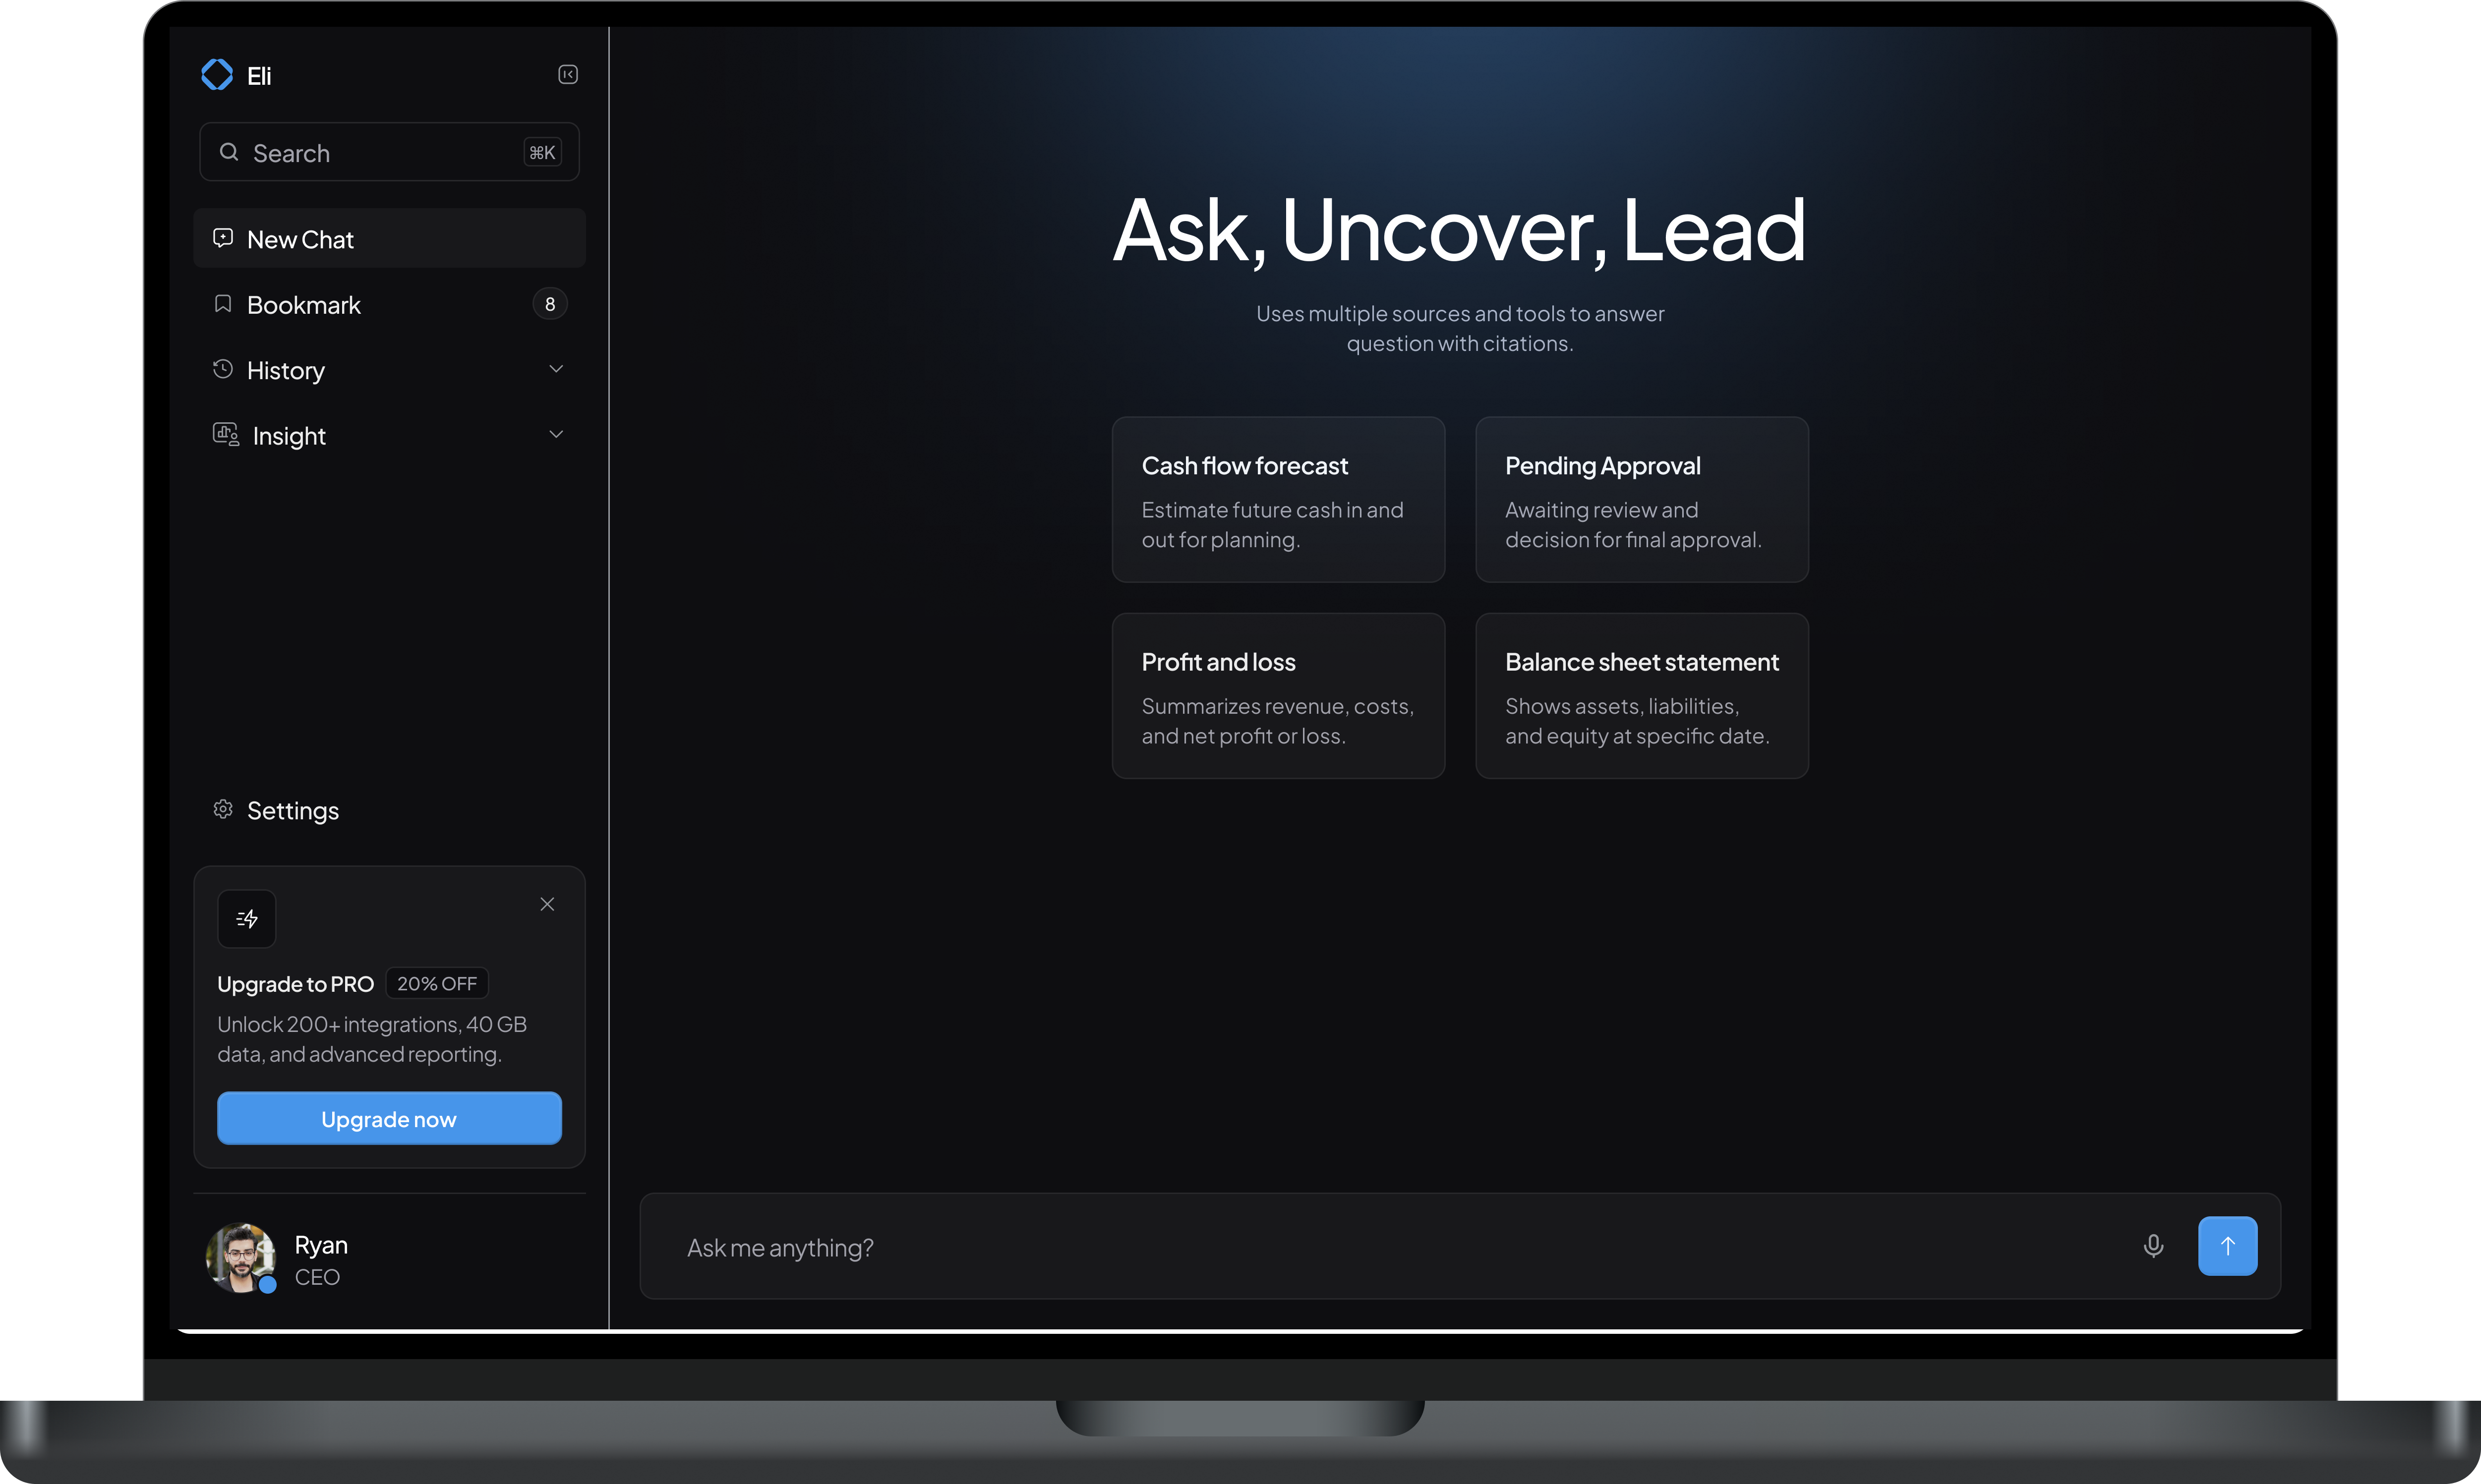Screen dimensions: 2481x1484
Task: Dismiss the Upgrade to PRO card
Action: click(547, 904)
